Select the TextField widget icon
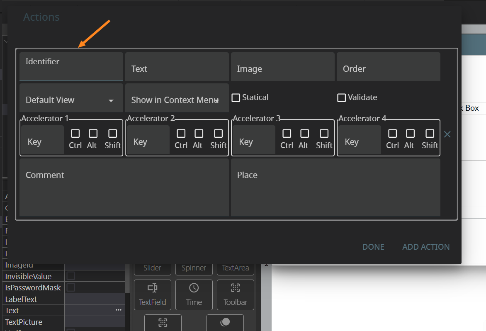 pos(152,295)
